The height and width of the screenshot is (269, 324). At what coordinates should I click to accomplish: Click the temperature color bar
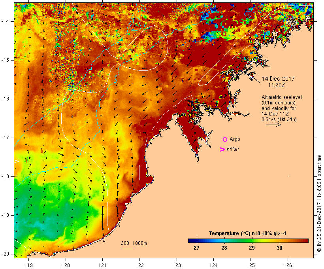pos(248,241)
